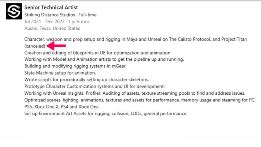The image size is (261, 147).
Task: Click the Environment Art Assets line
Action: [x=106, y=113]
